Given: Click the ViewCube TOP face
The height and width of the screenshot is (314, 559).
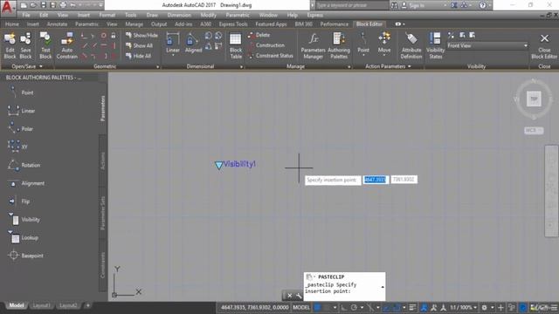Looking at the screenshot, I should (x=534, y=99).
